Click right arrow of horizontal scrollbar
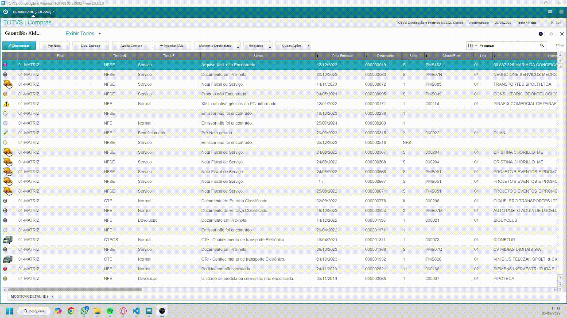Image resolution: width=567 pixels, height=318 pixels. [x=555, y=290]
